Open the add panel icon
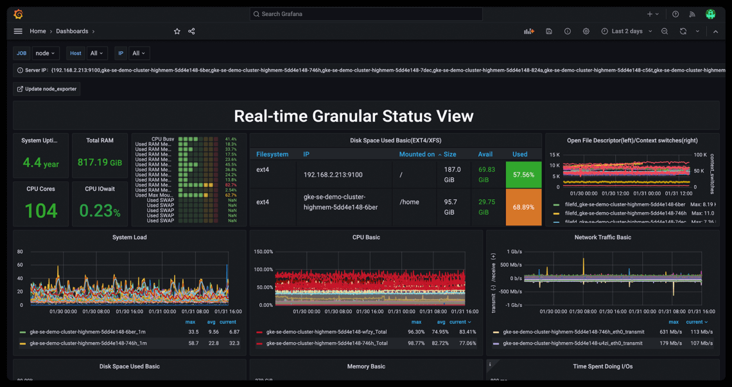Image resolution: width=732 pixels, height=387 pixels. (x=528, y=31)
